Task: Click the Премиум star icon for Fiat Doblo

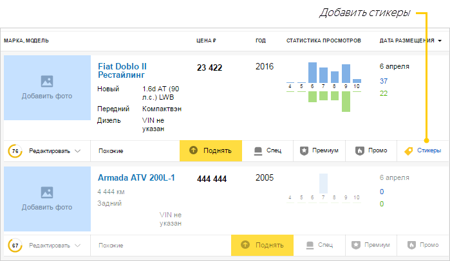Action: pos(304,150)
